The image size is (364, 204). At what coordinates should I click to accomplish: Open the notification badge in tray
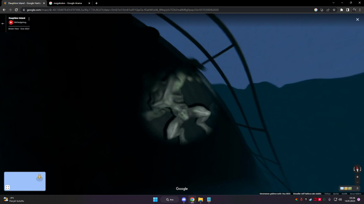[x=359, y=199]
